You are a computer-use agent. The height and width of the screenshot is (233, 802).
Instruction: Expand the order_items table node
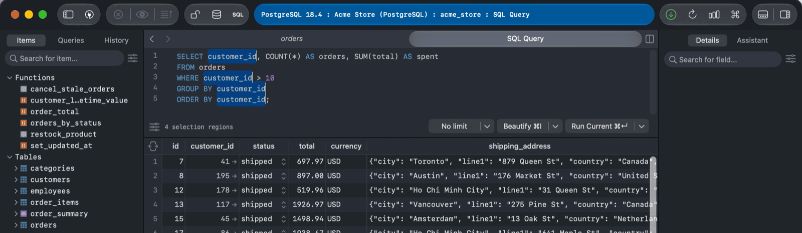click(16, 202)
